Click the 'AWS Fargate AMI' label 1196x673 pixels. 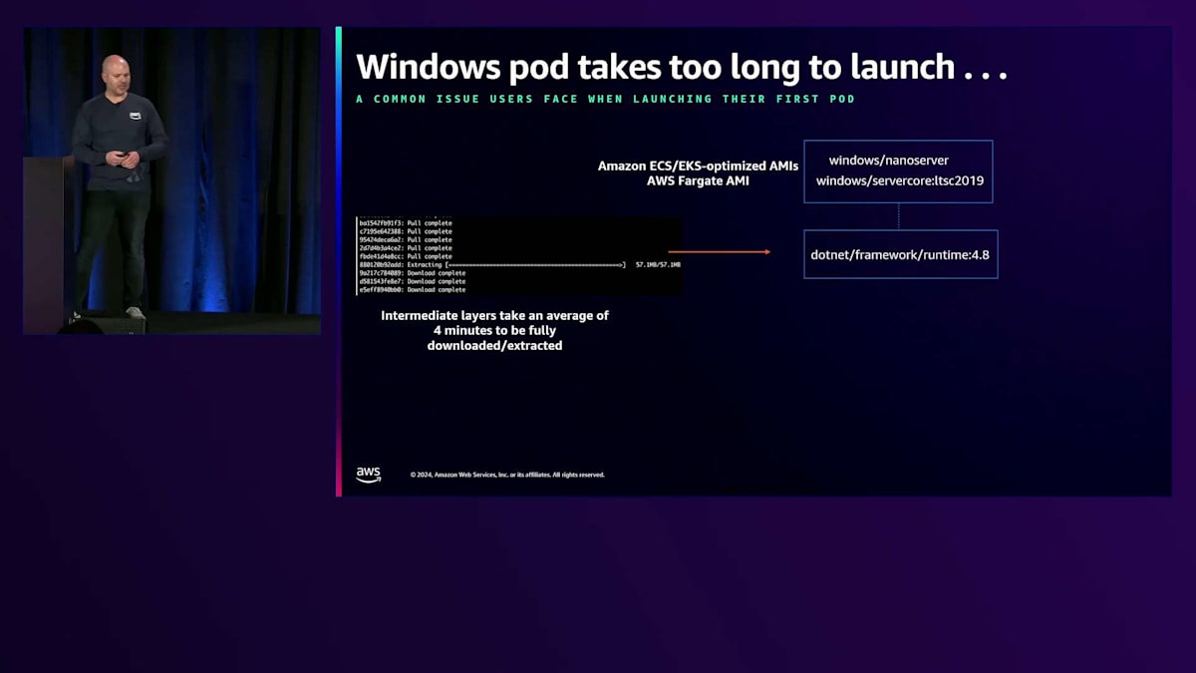[698, 180]
